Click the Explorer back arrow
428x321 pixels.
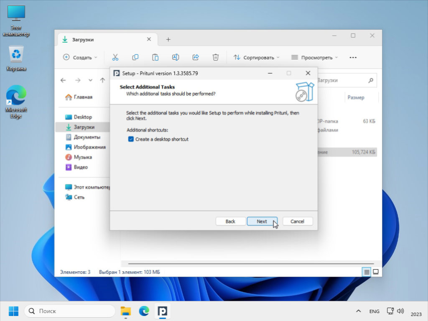point(64,80)
